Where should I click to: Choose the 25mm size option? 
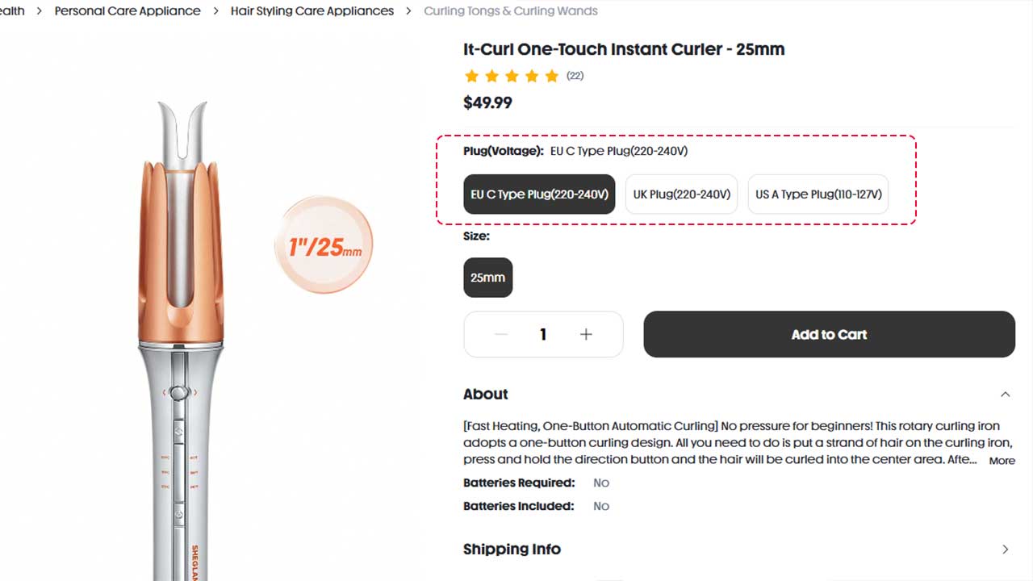[487, 278]
